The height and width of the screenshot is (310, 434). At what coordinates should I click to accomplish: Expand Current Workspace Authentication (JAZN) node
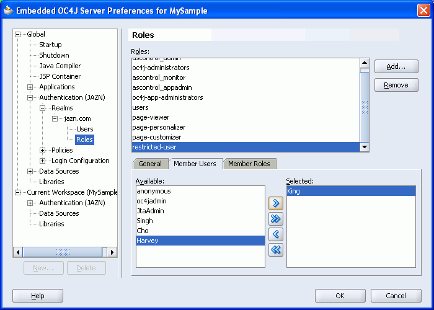click(30, 203)
